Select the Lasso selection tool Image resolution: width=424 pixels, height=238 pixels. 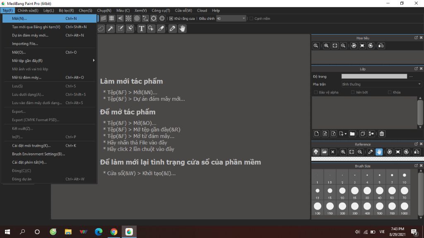click(x=101, y=29)
